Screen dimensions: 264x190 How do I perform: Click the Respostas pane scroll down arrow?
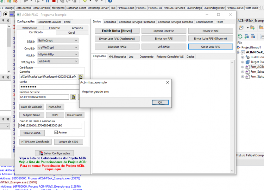(x=232, y=171)
